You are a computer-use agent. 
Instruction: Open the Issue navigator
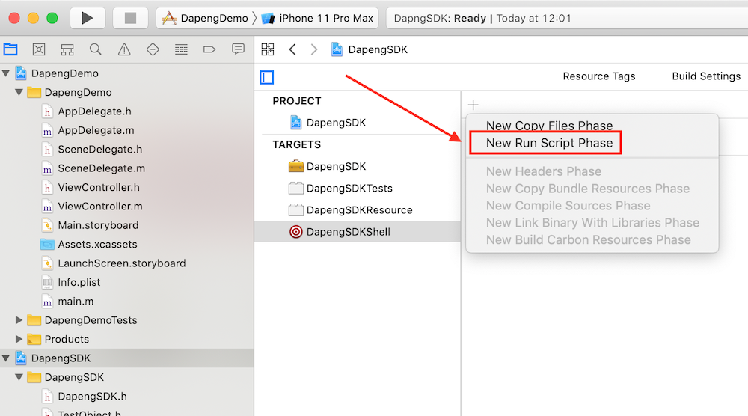[124, 49]
